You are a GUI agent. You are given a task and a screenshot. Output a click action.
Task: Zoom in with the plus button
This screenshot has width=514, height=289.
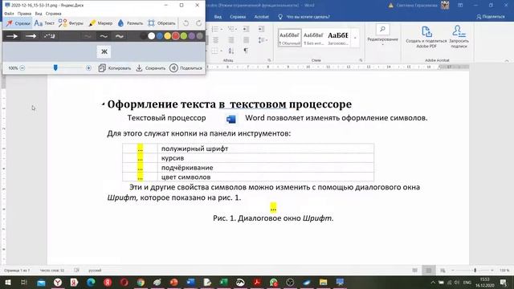coord(88,68)
